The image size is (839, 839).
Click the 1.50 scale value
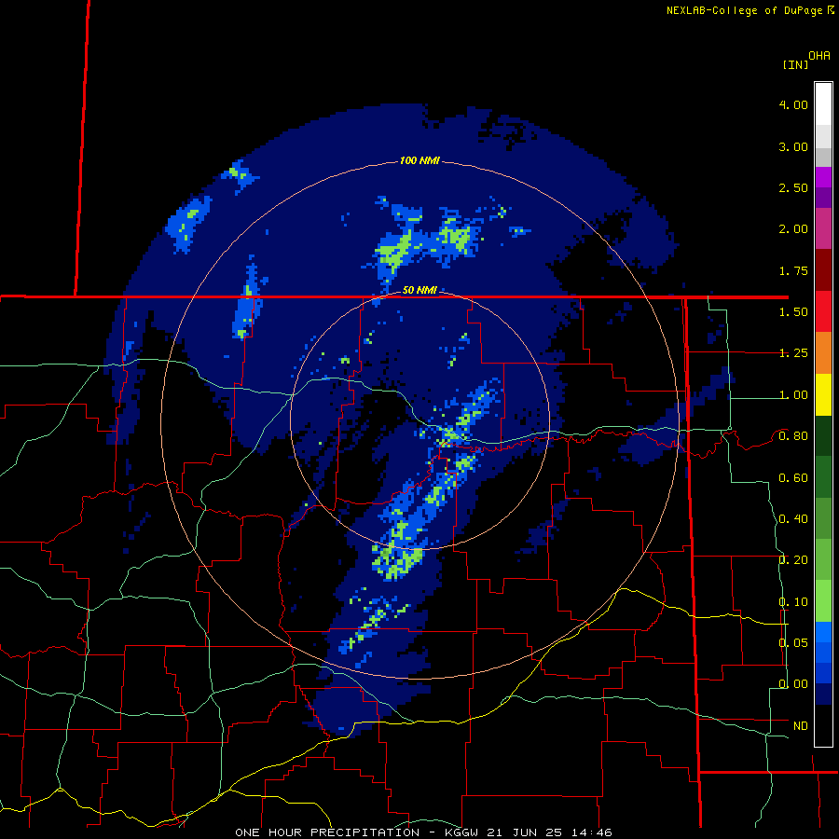(793, 312)
